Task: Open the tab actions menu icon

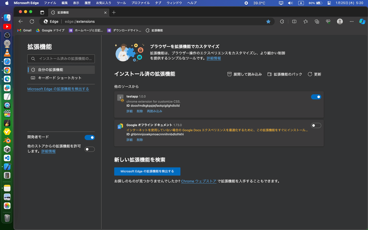Action: tap(42, 13)
